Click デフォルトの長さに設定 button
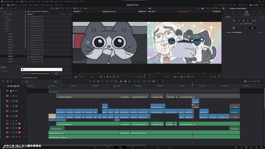 pyautogui.click(x=246, y=24)
